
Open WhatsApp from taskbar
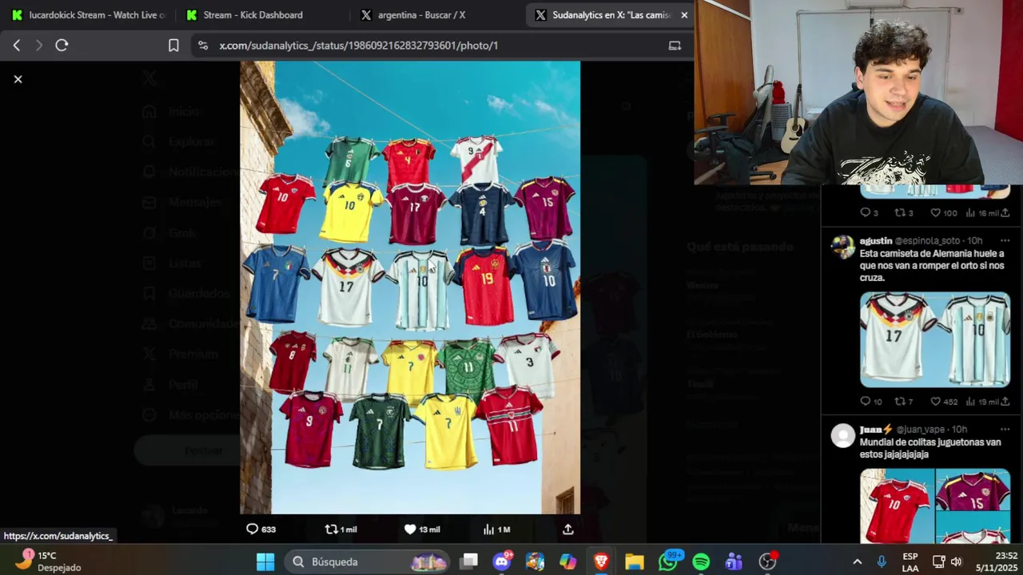click(668, 561)
